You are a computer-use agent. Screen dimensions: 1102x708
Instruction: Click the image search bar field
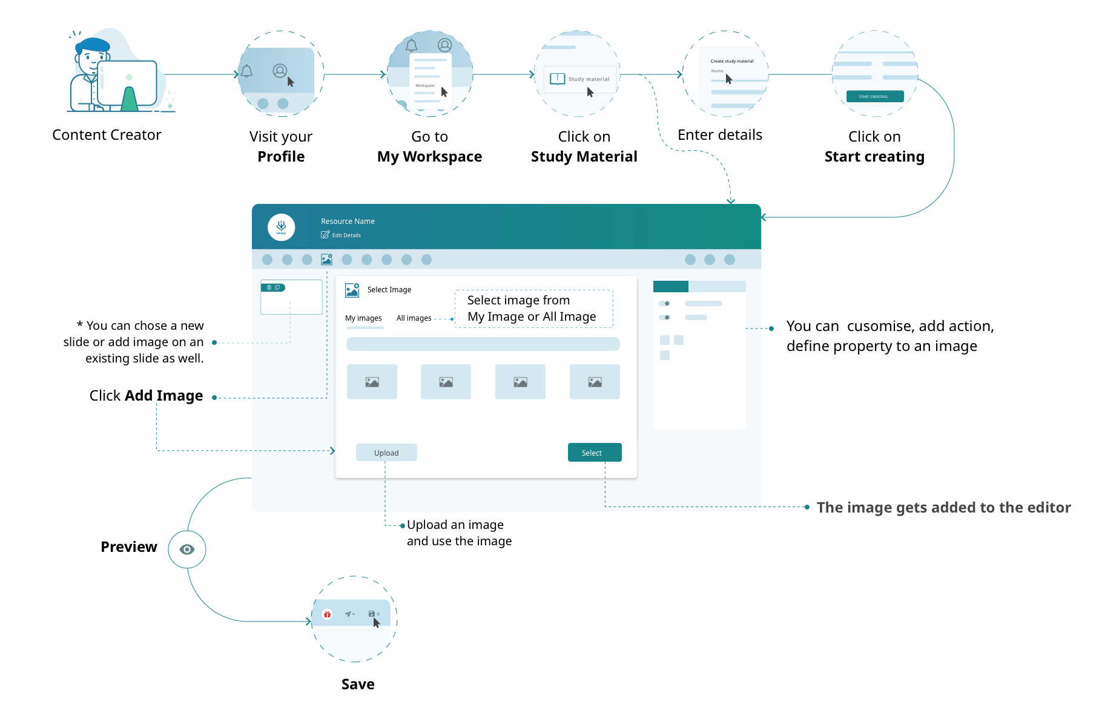(483, 344)
